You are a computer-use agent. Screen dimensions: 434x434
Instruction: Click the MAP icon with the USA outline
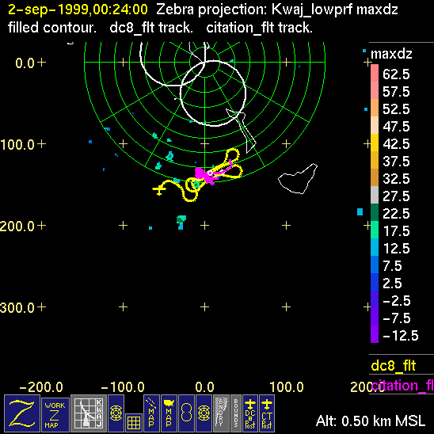pos(169,413)
